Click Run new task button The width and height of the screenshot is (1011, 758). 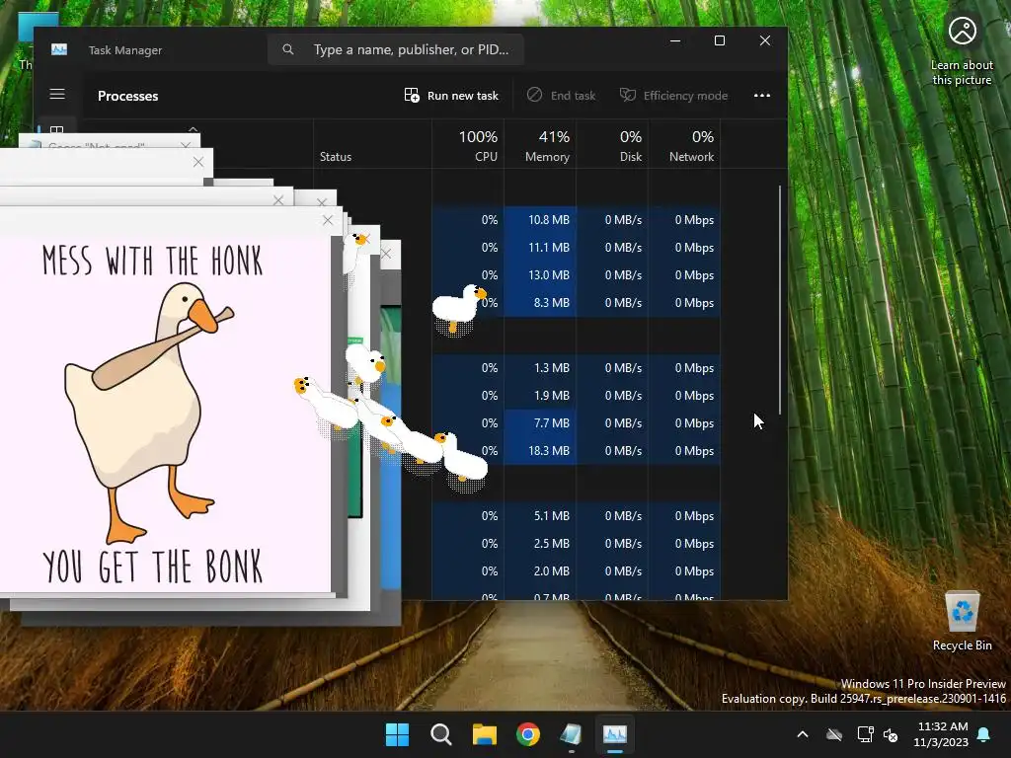click(x=451, y=96)
